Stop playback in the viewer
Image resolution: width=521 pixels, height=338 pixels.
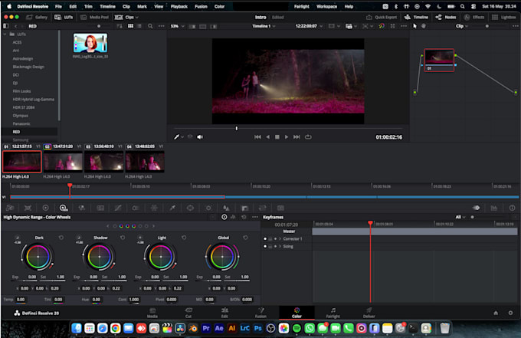tap(277, 137)
